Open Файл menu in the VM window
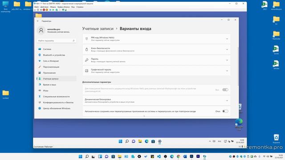Image resolution: width=285 pixels, height=160 pixels. click(x=37, y=7)
